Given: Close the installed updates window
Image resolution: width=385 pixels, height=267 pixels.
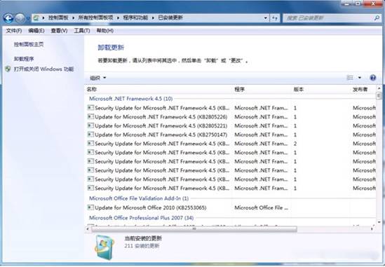Looking at the screenshot, I should click(373, 4).
